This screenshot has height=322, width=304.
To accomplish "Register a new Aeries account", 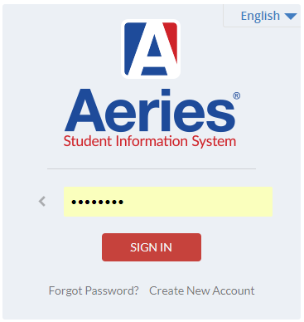I will (202, 290).
